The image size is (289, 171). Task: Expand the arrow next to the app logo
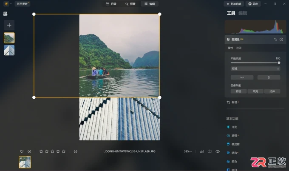pos(11,4)
